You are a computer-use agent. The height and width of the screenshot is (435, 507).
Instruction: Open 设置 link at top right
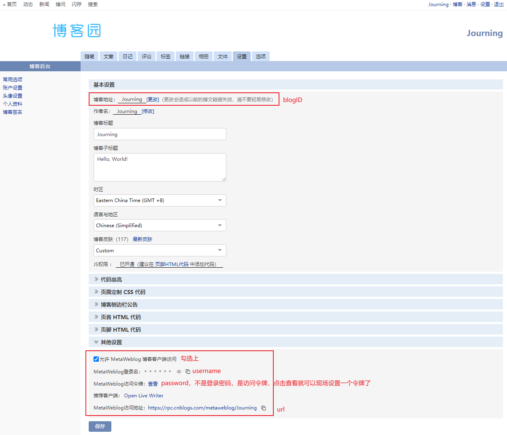point(485,4)
